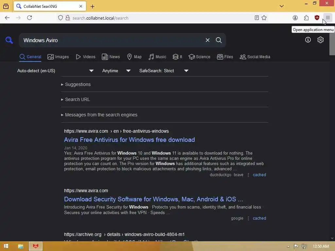
Task: Open the Firefox View icon
Action: 6,6
